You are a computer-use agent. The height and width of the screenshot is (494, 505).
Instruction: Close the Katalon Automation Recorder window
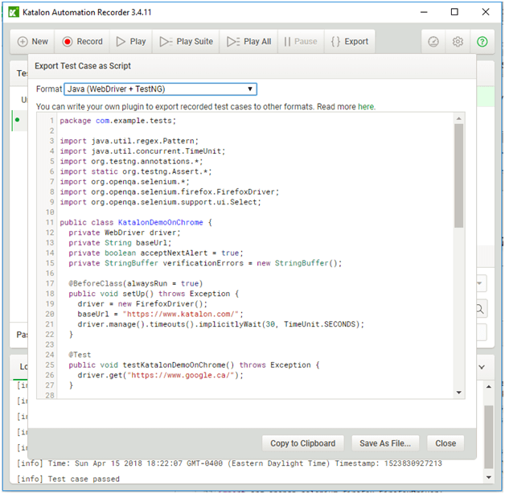click(x=486, y=12)
